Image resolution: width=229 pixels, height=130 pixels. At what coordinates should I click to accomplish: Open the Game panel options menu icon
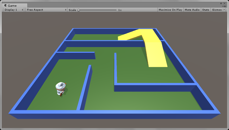tap(225, 6)
